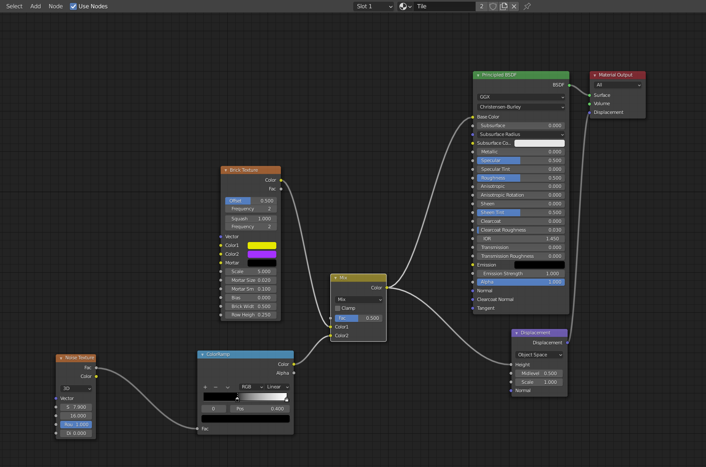The height and width of the screenshot is (467, 706).
Task: Open the Object Space dropdown in Displacement
Action: [x=539, y=355]
